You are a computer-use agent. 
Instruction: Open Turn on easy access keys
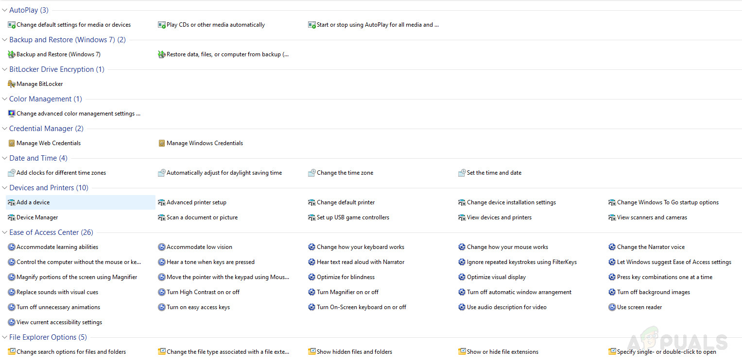point(198,307)
